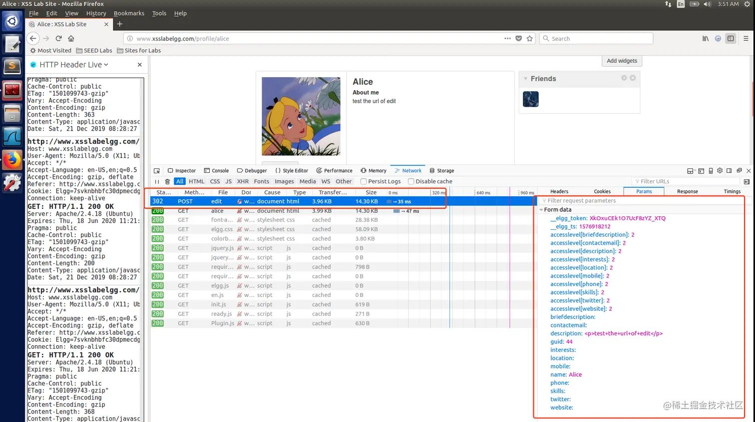Open the HTTP Header Live sidebar dropdown

106,65
